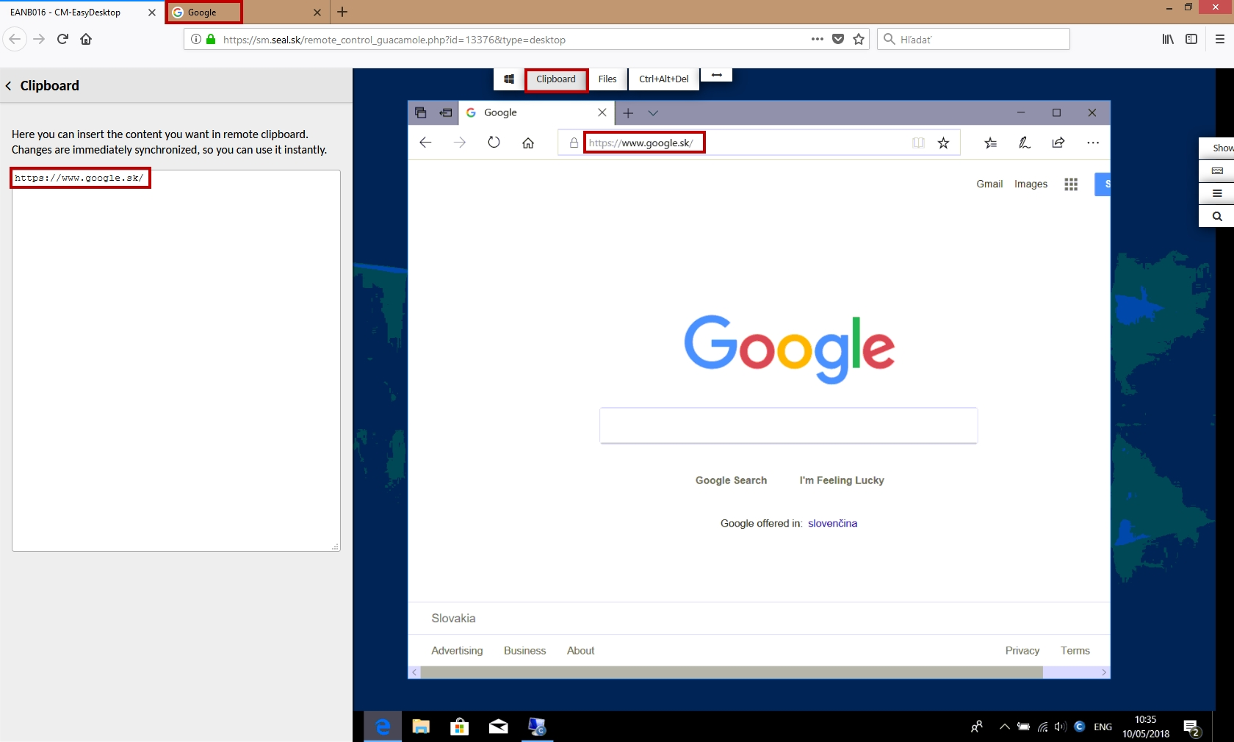Click the Firefox Hľadať search box
The height and width of the screenshot is (742, 1234).
[973, 39]
